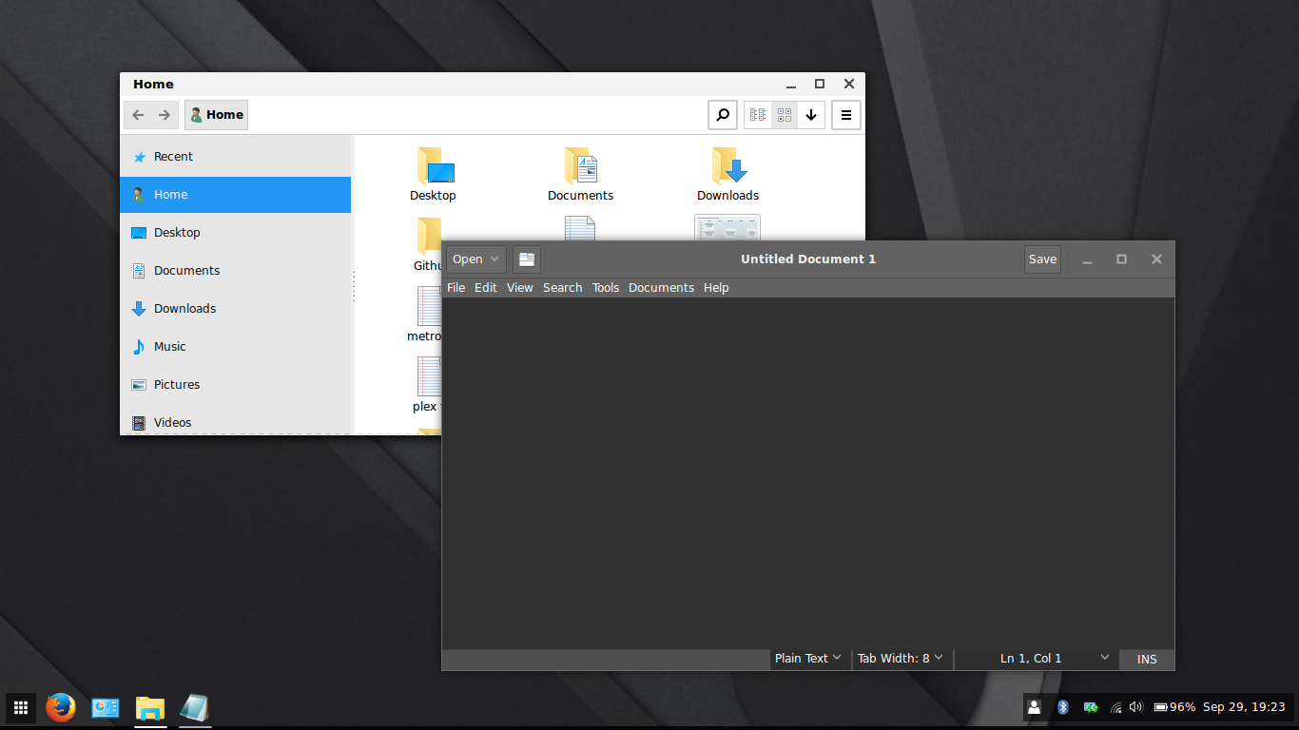Click the Home path button

tap(217, 115)
